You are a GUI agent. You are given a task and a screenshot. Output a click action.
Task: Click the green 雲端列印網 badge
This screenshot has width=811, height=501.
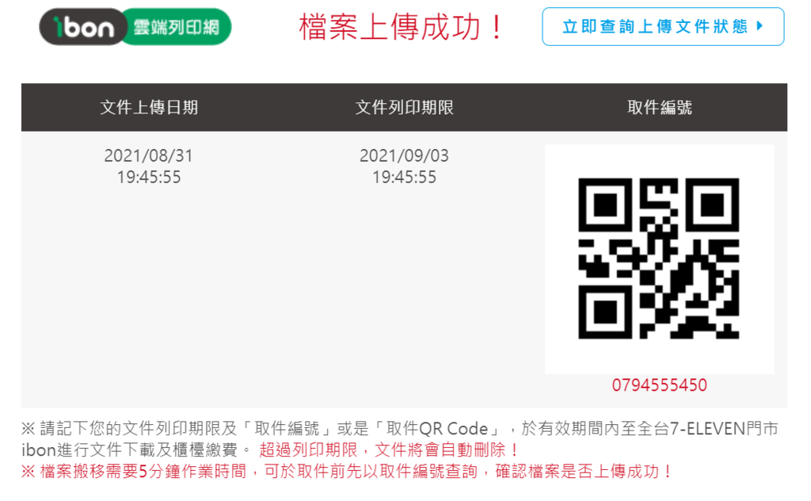tap(177, 26)
